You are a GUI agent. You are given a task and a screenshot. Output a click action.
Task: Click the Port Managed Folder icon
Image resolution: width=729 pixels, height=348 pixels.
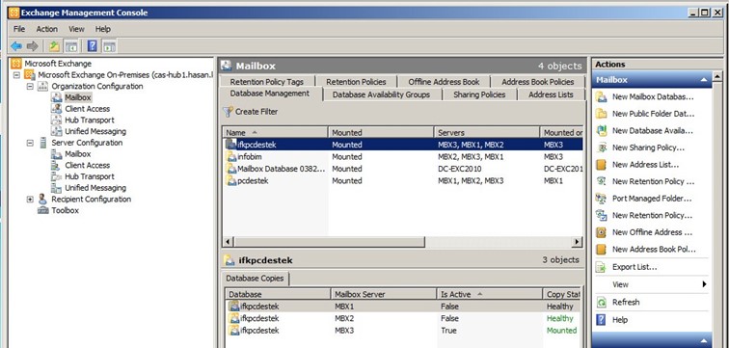pyautogui.click(x=601, y=199)
